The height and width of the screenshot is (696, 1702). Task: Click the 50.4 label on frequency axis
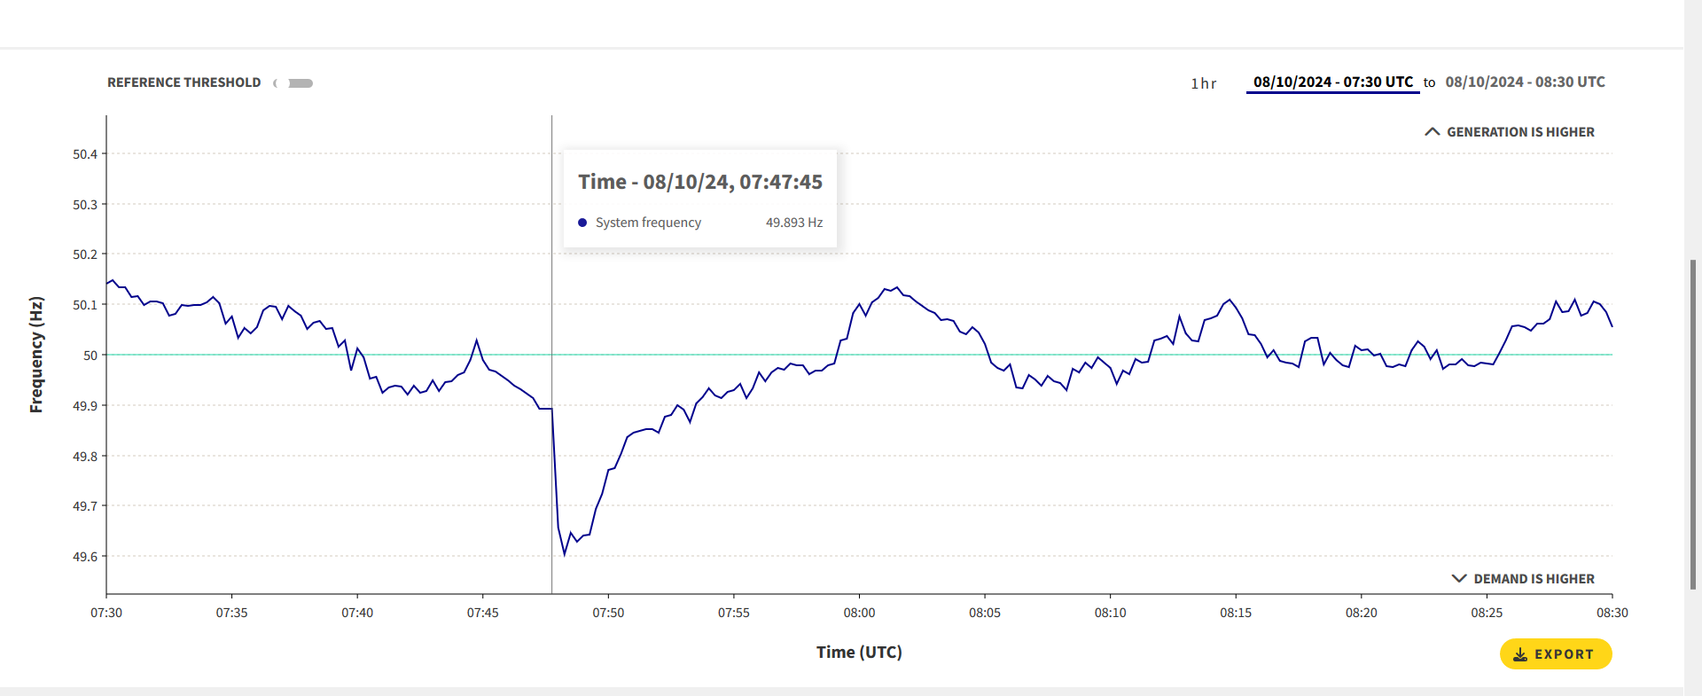point(85,154)
